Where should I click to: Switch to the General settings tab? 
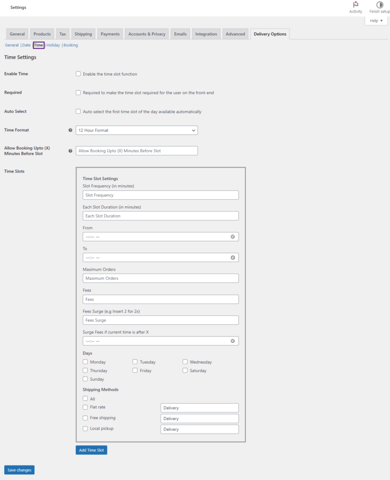coord(17,34)
